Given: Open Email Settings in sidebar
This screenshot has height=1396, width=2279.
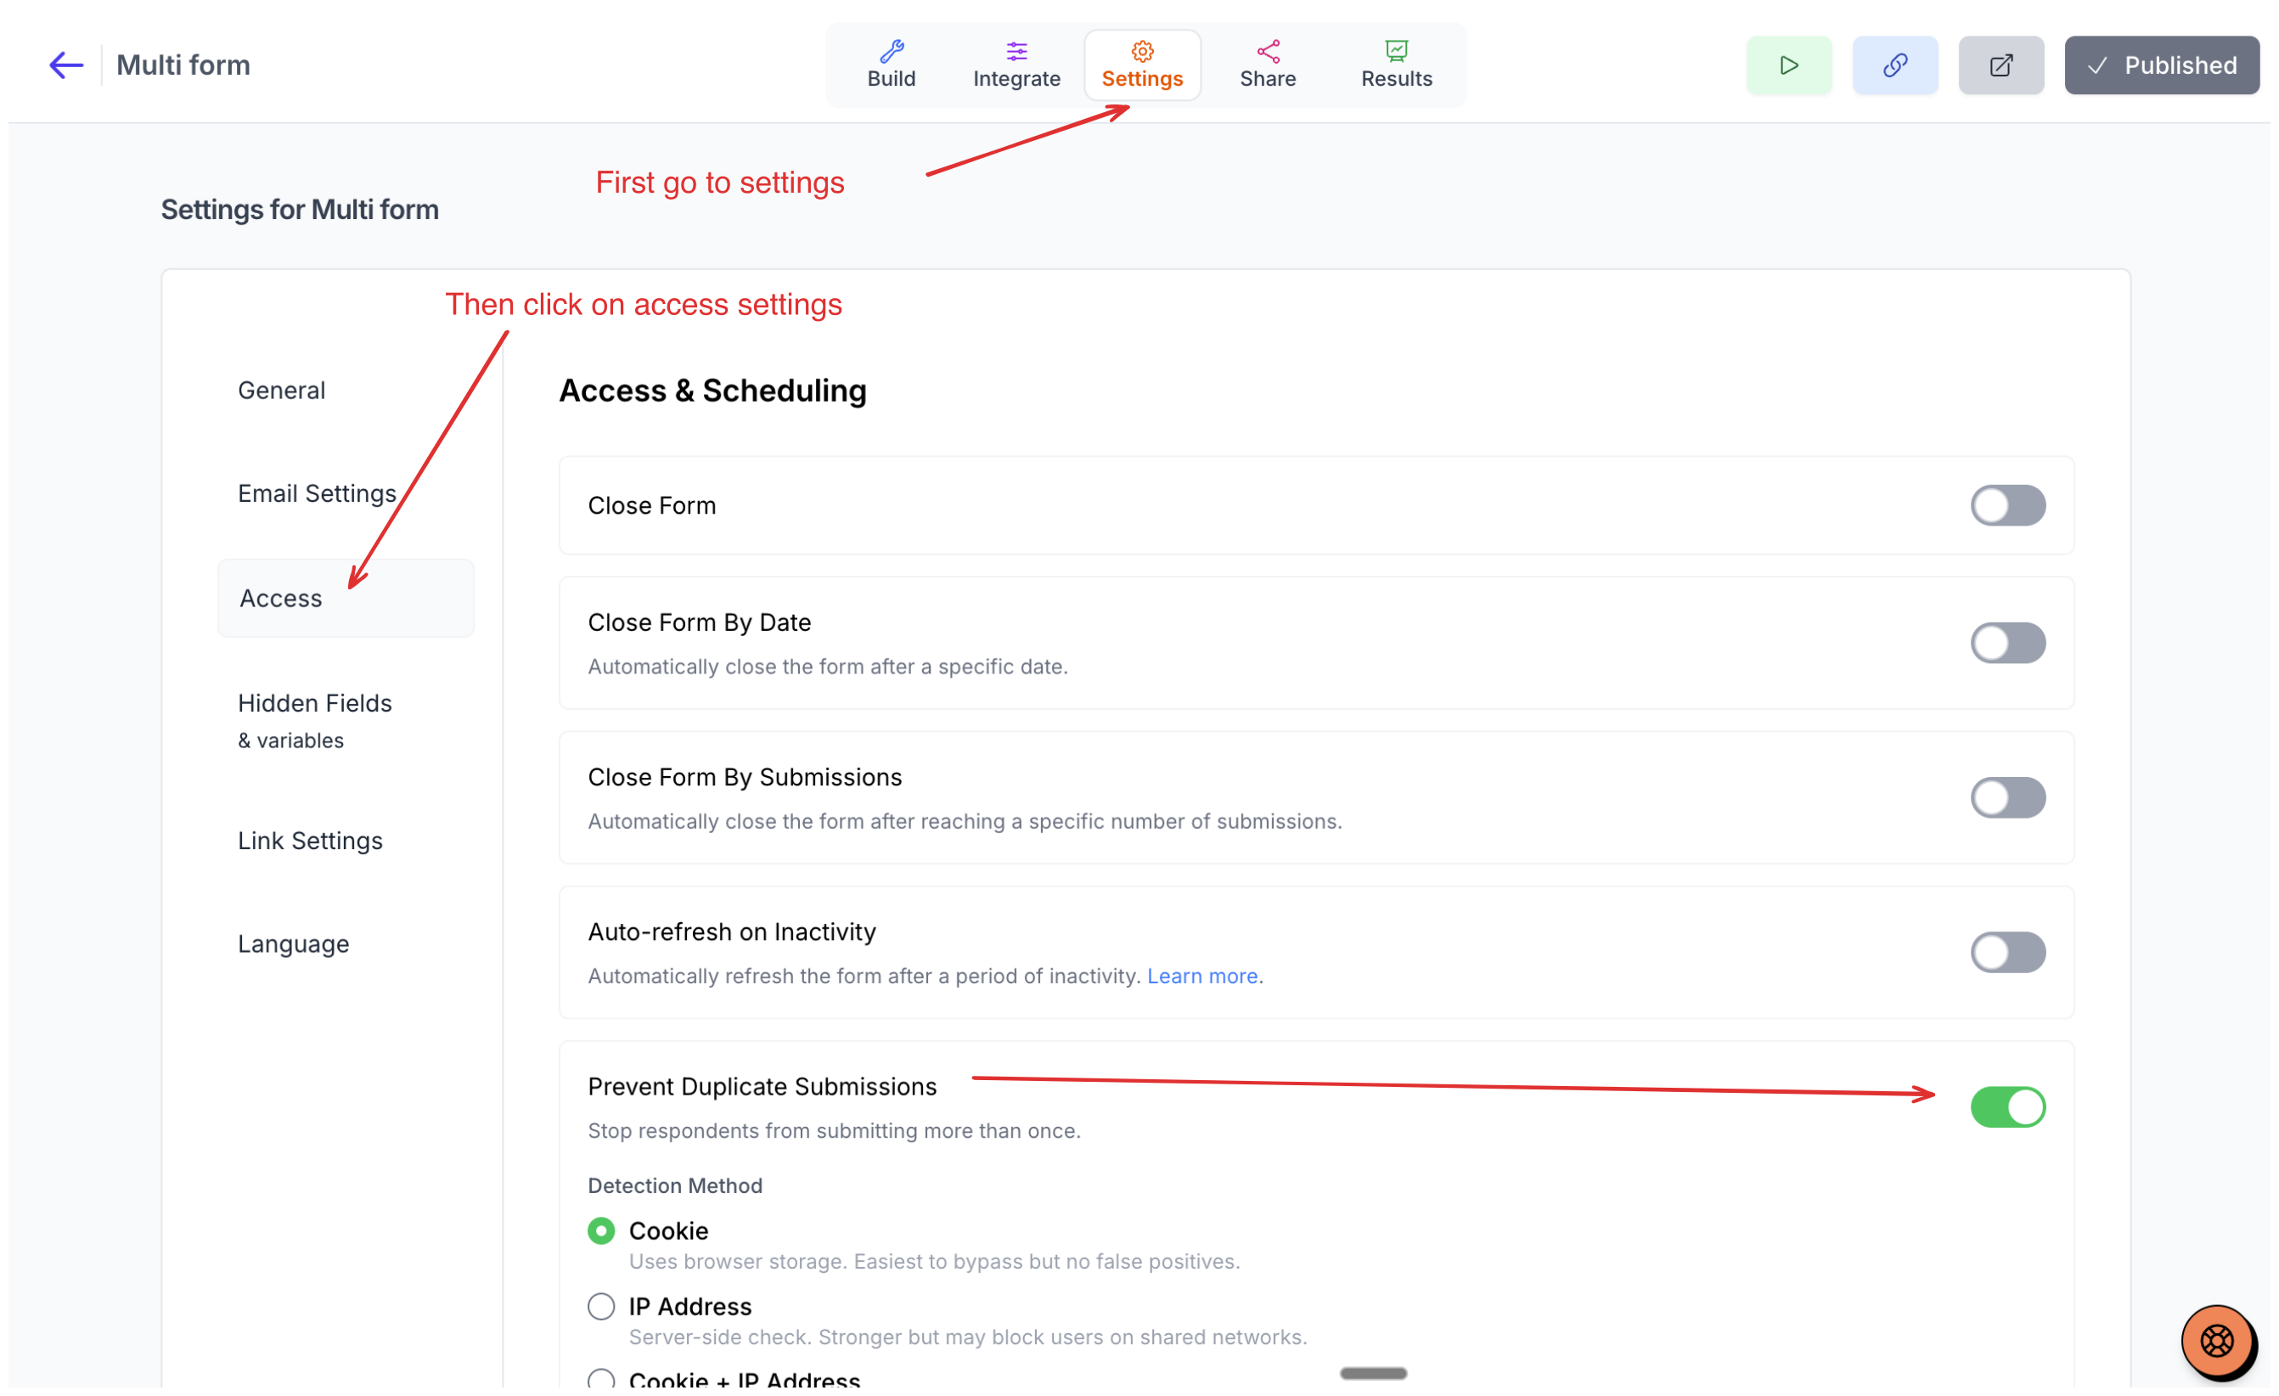Looking at the screenshot, I should pos(318,494).
